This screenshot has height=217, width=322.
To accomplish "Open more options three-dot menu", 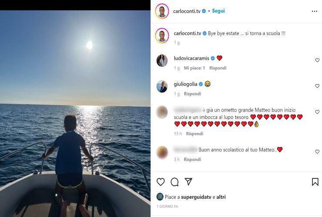I will click(x=315, y=11).
